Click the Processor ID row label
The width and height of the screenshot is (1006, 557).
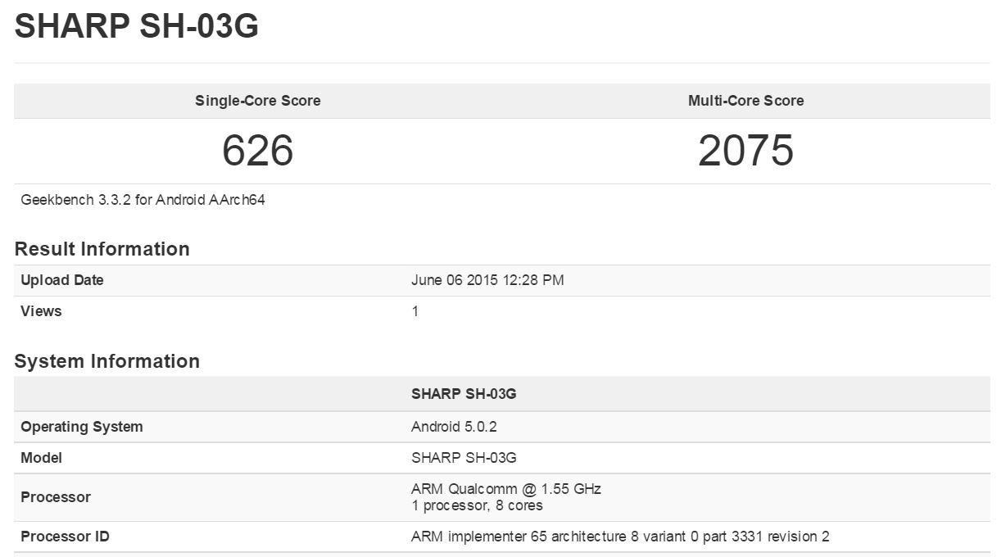pyautogui.click(x=65, y=537)
